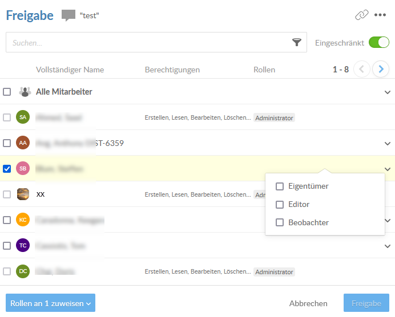
Task: Open Rollen an 1 zuweisen dropdown
Action: pyautogui.click(x=50, y=303)
